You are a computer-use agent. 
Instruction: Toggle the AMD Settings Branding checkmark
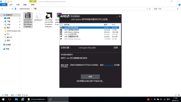(x=61, y=39)
